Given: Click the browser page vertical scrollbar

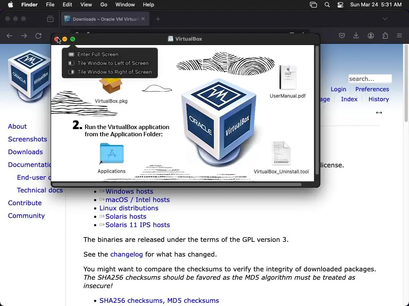Looking at the screenshot, I should click(406, 83).
